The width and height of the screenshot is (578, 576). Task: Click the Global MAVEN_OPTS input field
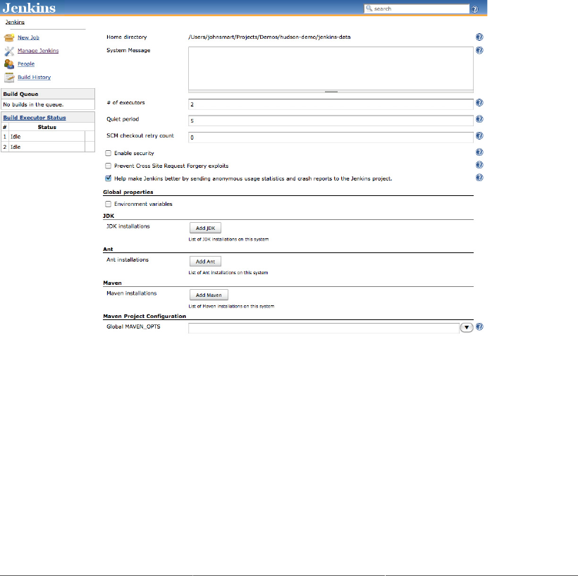tap(324, 328)
